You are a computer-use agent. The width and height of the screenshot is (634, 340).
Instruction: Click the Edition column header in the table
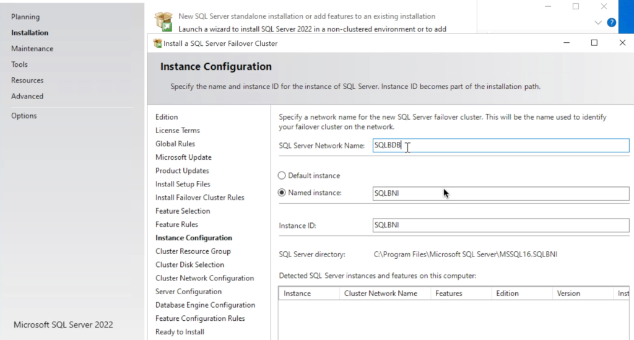click(521, 294)
